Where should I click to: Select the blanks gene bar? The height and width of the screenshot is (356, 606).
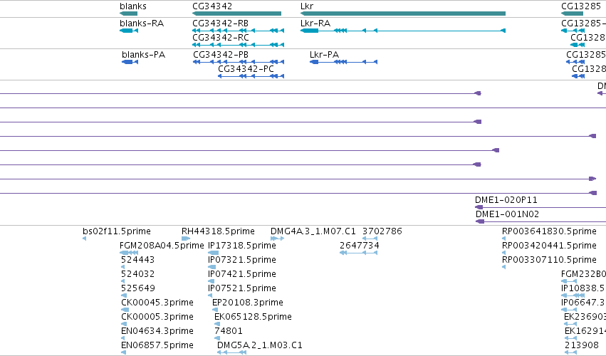pos(129,14)
